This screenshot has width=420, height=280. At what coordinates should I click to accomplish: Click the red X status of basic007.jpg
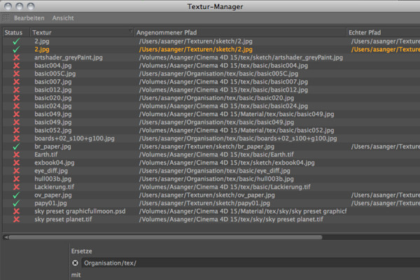coord(16,82)
